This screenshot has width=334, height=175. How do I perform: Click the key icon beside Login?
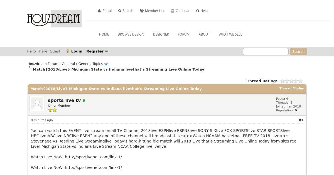coord(68,51)
